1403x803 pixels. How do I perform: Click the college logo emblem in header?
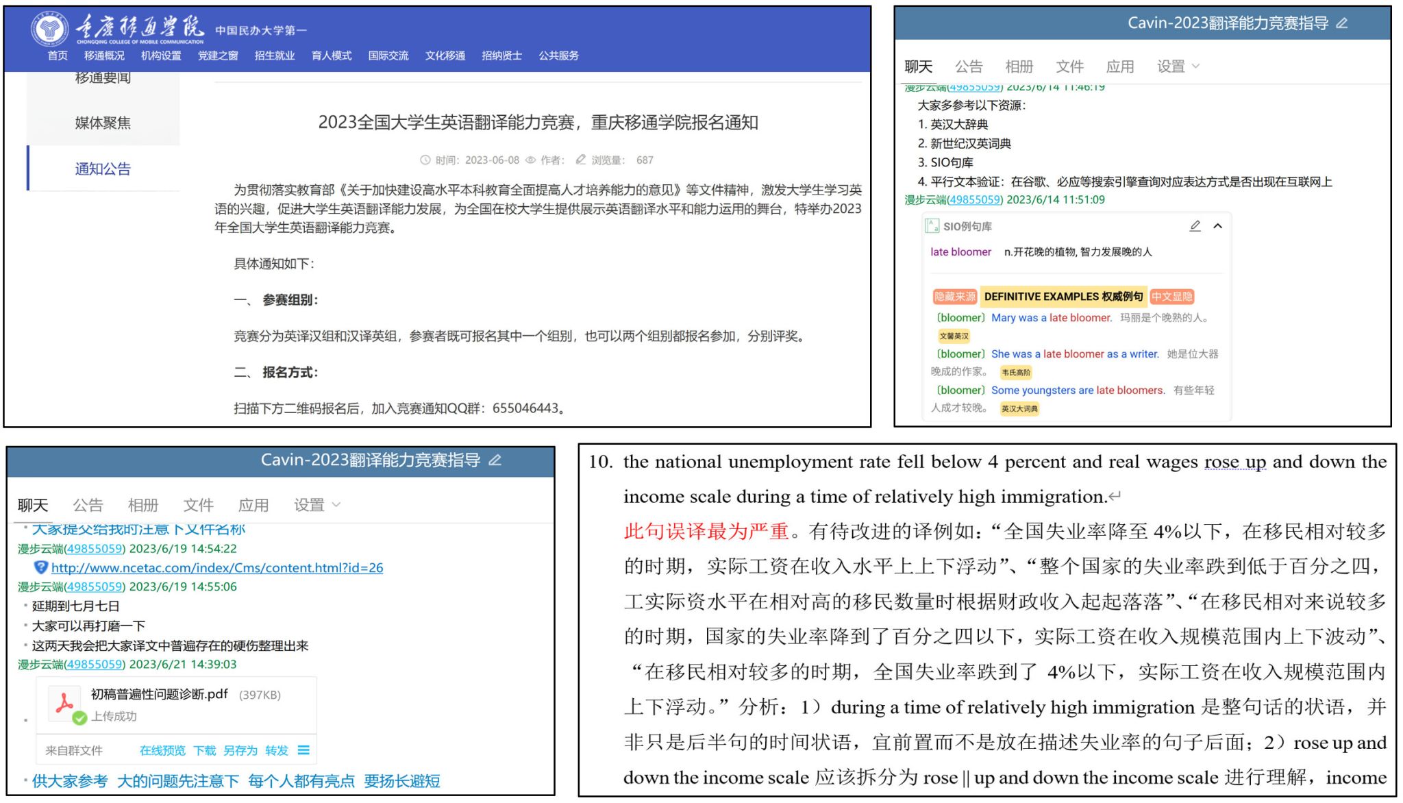(49, 29)
